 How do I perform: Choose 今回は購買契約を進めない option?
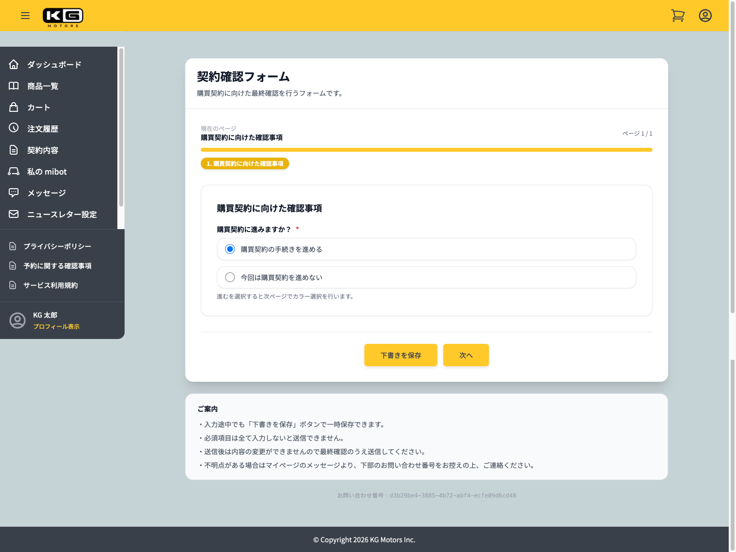[230, 277]
